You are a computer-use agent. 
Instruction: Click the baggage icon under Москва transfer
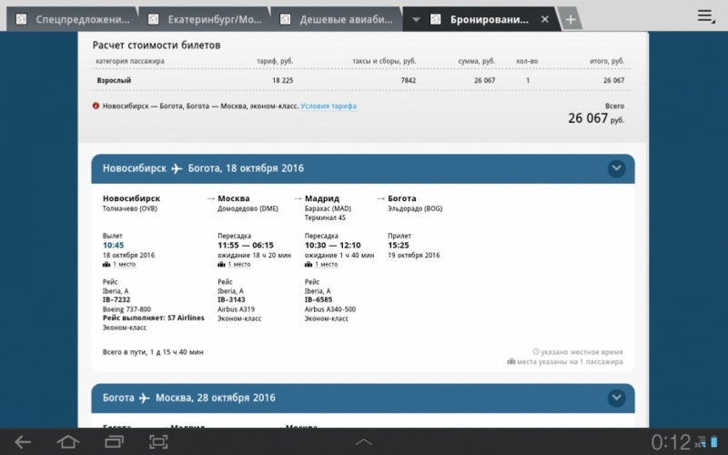tap(221, 264)
